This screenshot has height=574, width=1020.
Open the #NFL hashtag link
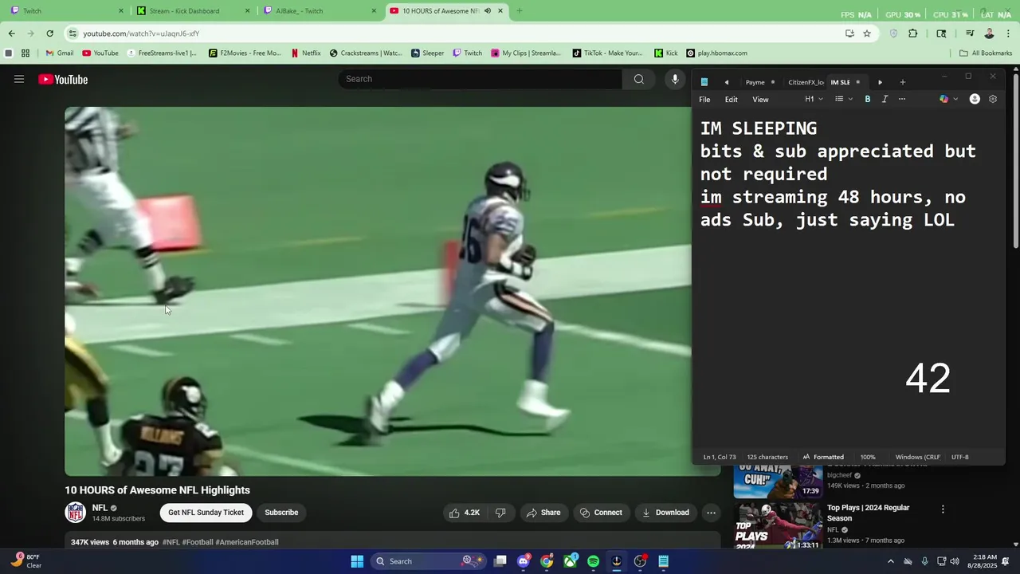click(171, 542)
